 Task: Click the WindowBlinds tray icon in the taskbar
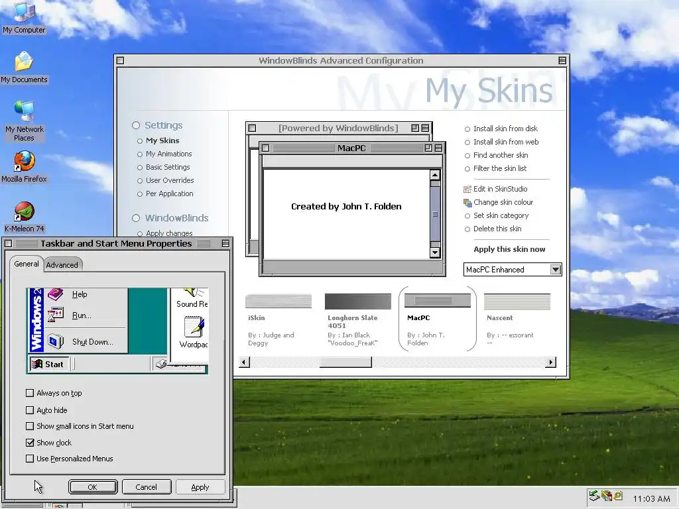click(x=607, y=496)
